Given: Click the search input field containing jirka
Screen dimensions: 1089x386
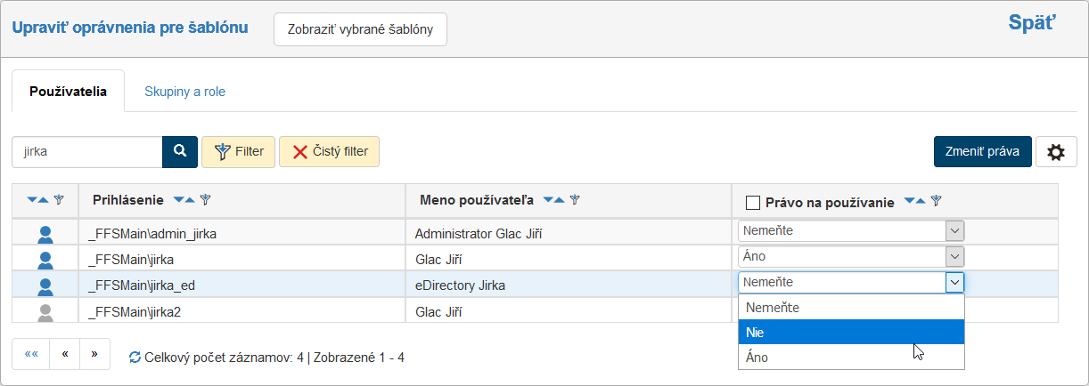Looking at the screenshot, I should (86, 151).
